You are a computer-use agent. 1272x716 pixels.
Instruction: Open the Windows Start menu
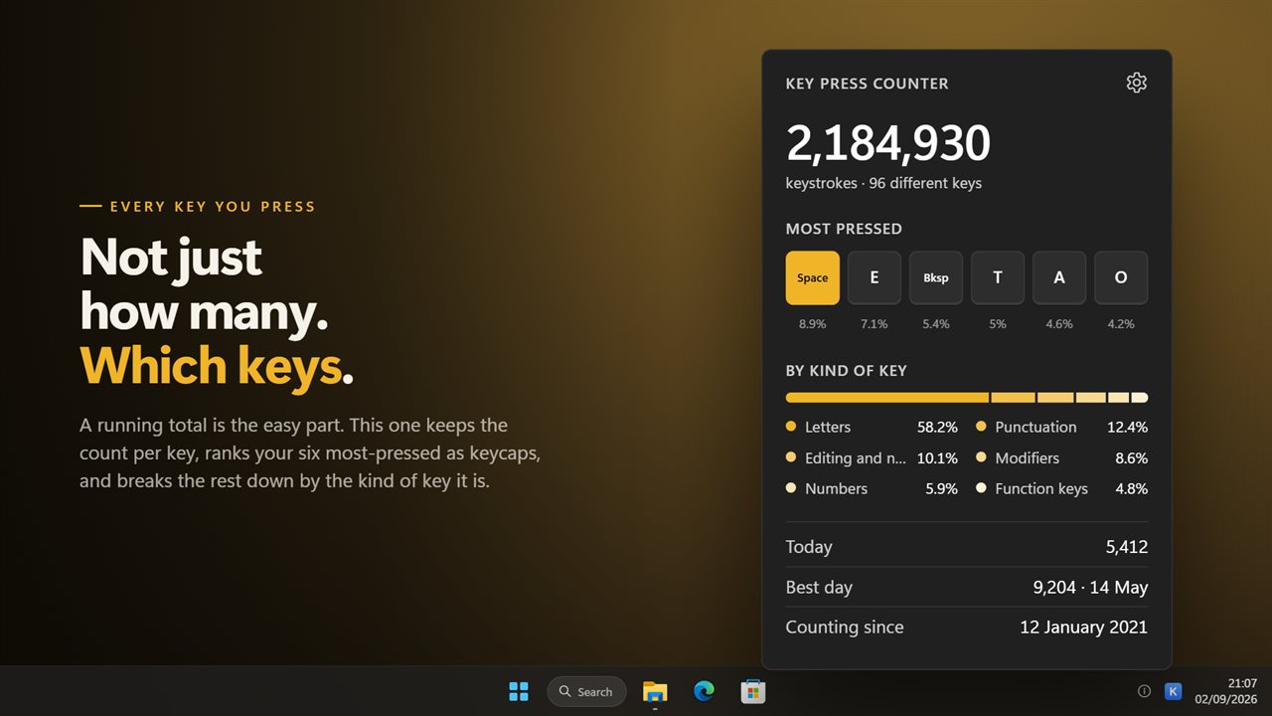519,691
